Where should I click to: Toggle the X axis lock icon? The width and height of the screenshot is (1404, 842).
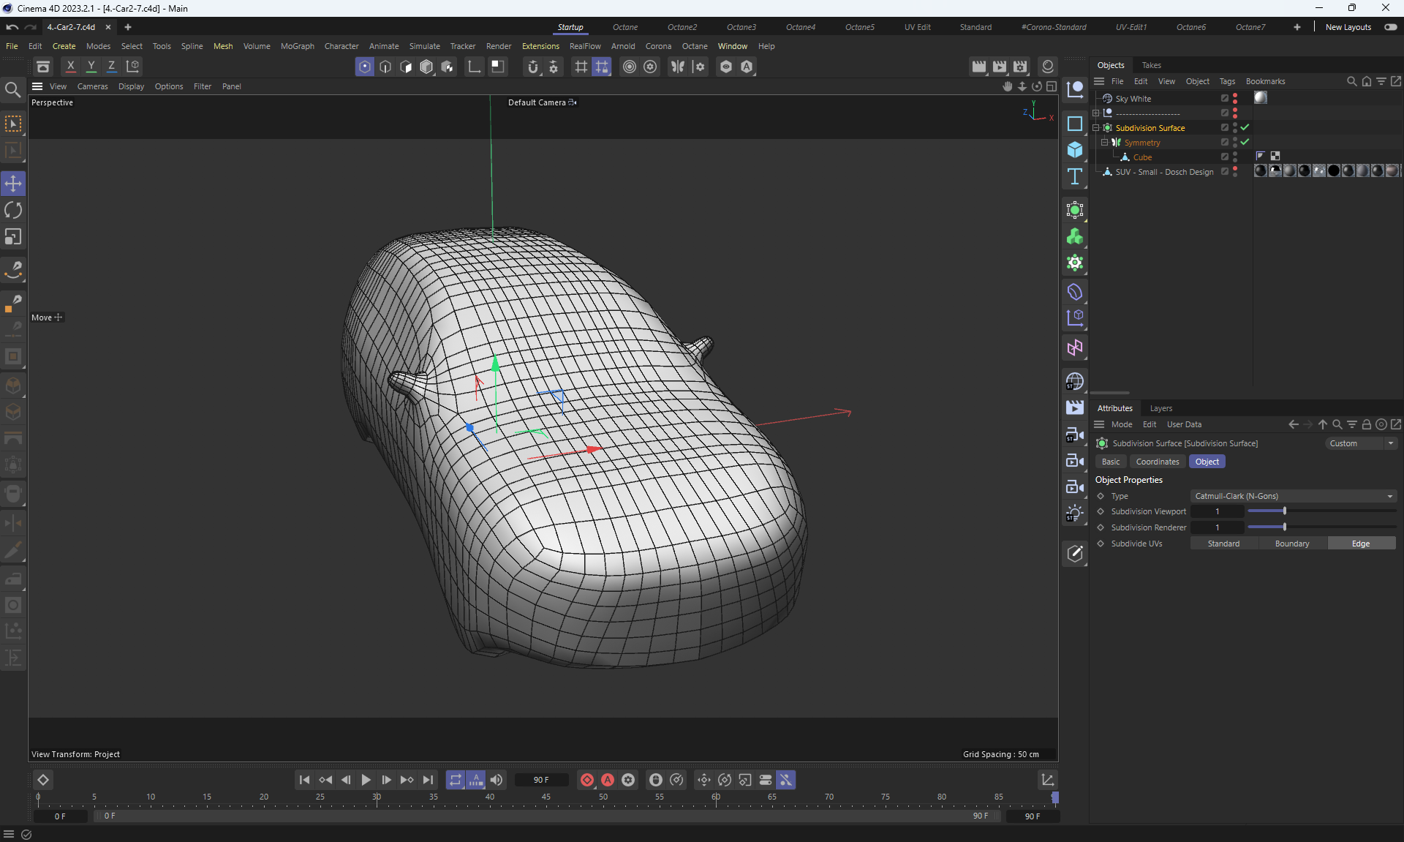click(71, 67)
